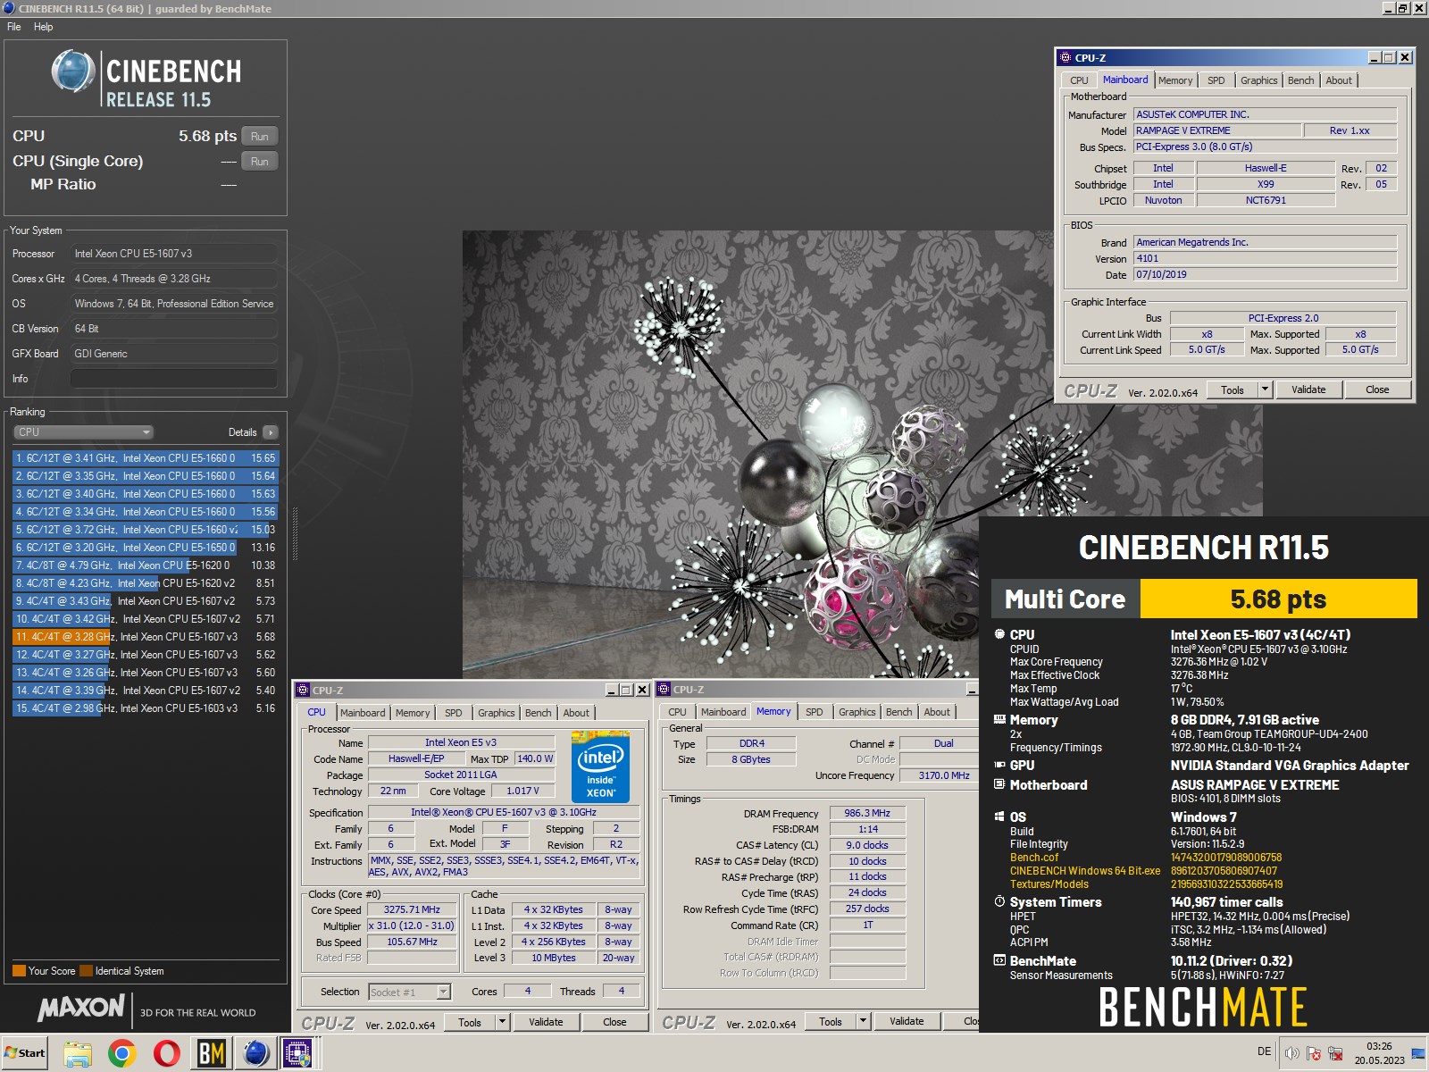The image size is (1429, 1072).
Task: Click the Motherboard section icon in BenchMate panel
Action: coord(999,784)
